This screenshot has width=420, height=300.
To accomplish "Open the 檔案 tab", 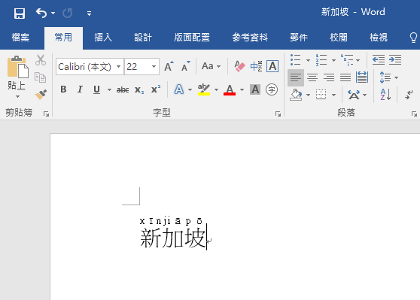I will 20,38.
